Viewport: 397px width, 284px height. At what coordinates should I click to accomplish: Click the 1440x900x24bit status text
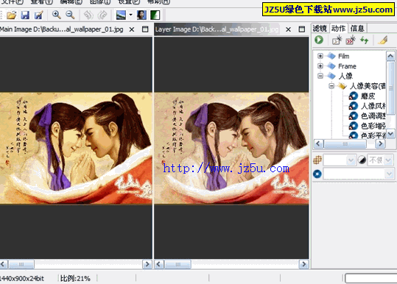click(x=22, y=278)
